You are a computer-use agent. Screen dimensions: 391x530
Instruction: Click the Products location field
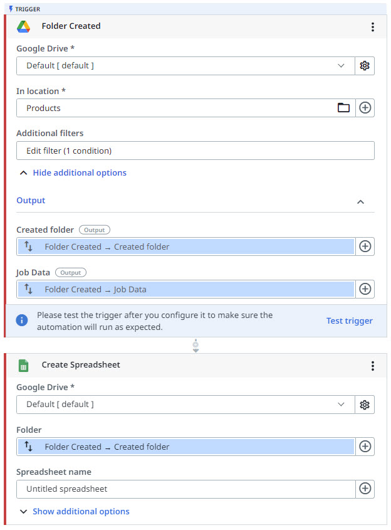(175, 108)
